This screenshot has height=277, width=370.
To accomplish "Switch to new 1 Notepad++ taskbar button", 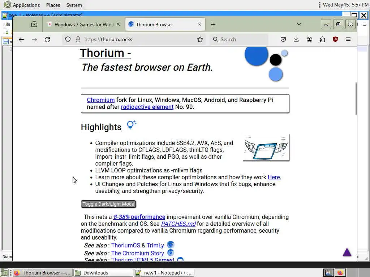I will pos(164,273).
